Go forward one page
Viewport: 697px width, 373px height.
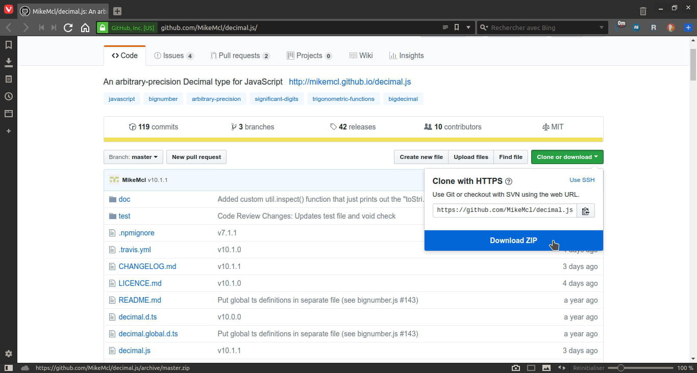pyautogui.click(x=26, y=28)
